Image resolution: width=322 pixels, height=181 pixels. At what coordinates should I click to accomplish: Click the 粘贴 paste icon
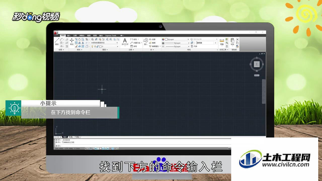point(232,41)
